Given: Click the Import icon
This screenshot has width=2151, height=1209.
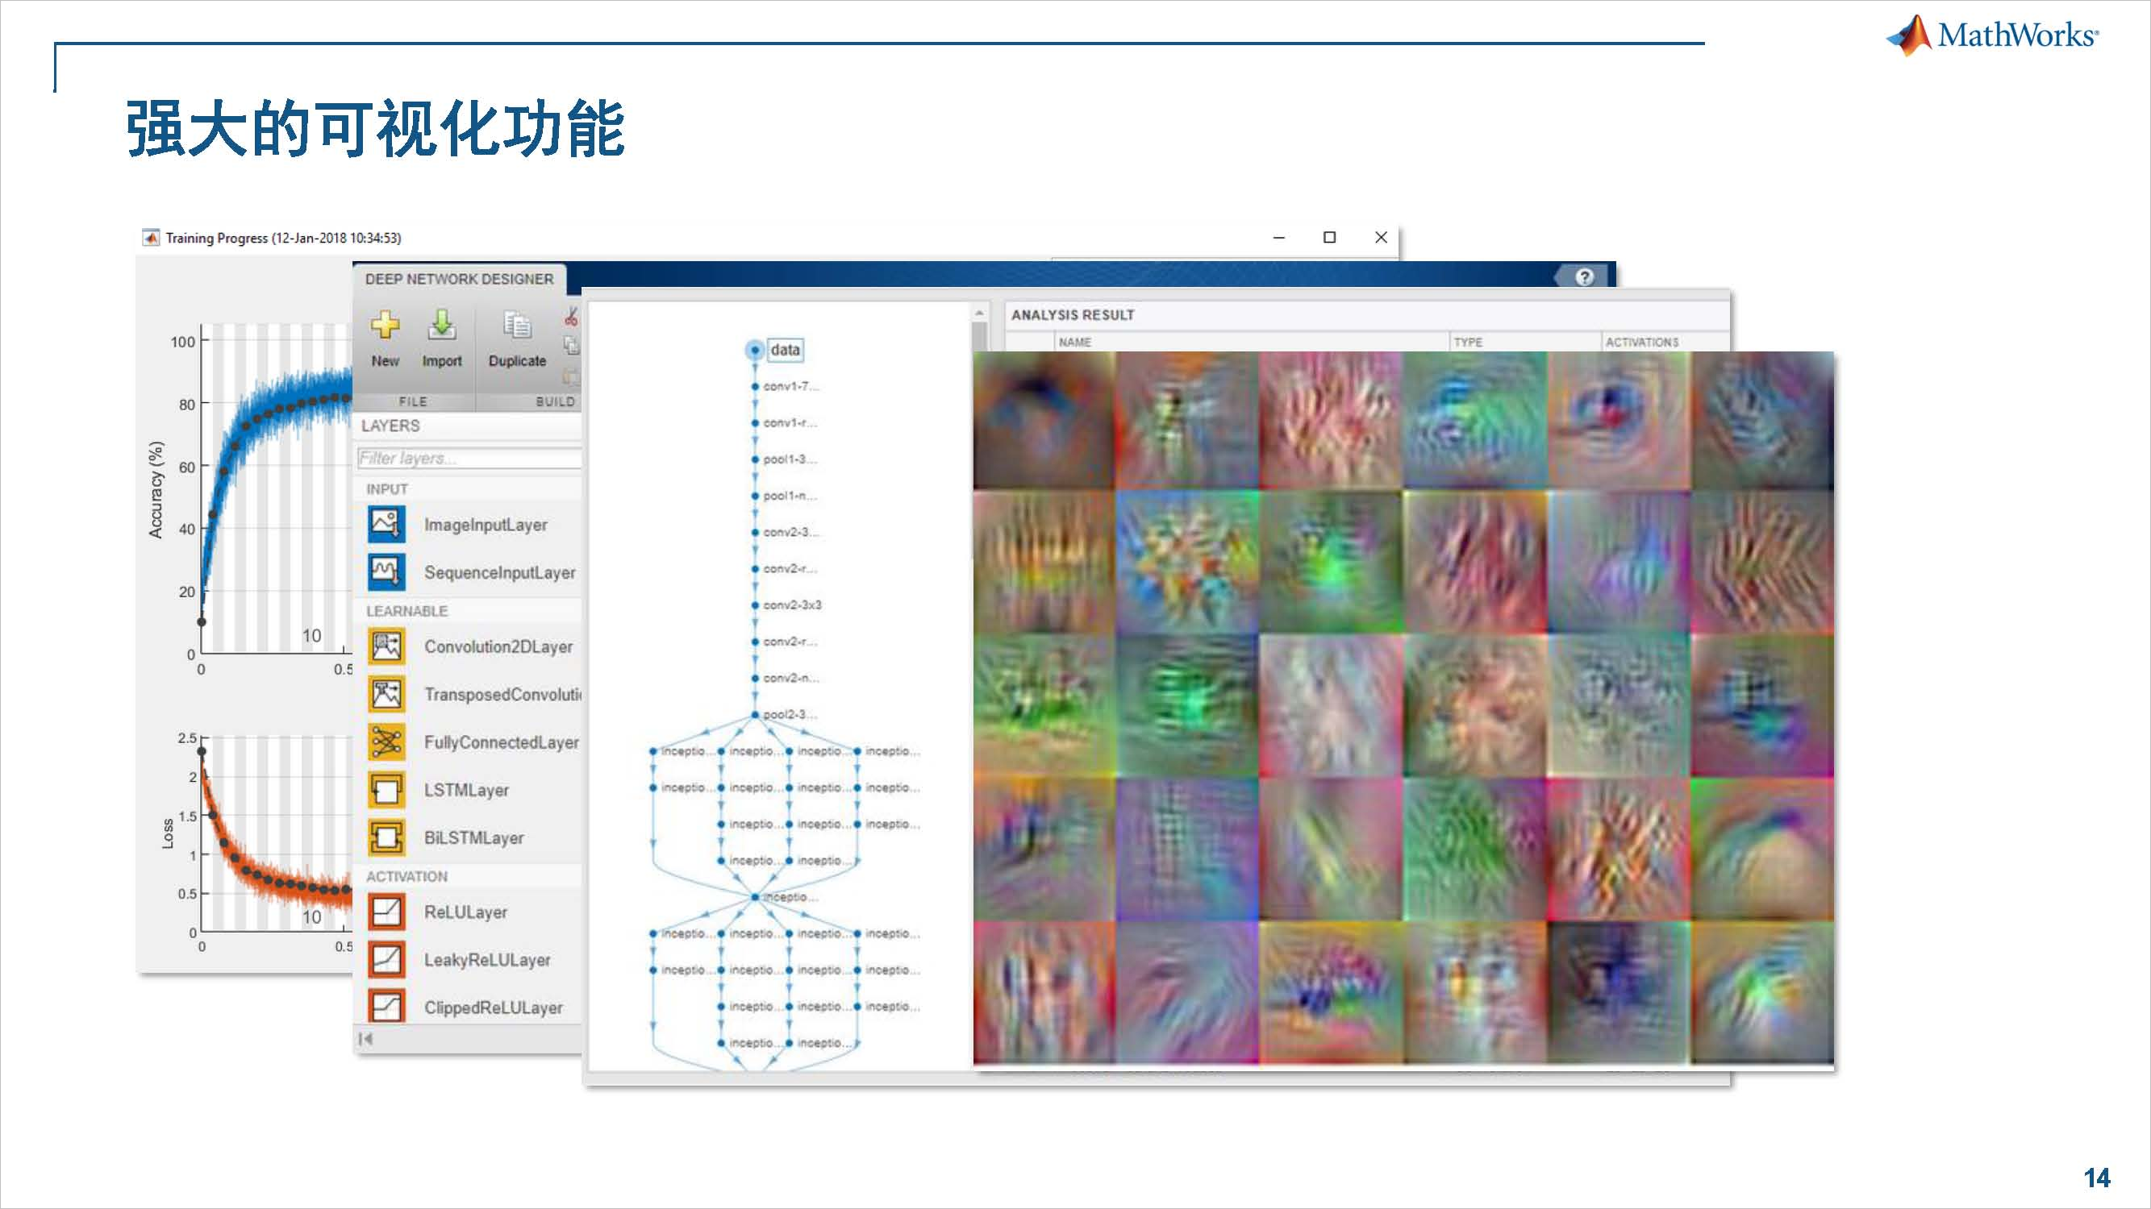Looking at the screenshot, I should coord(442,326).
